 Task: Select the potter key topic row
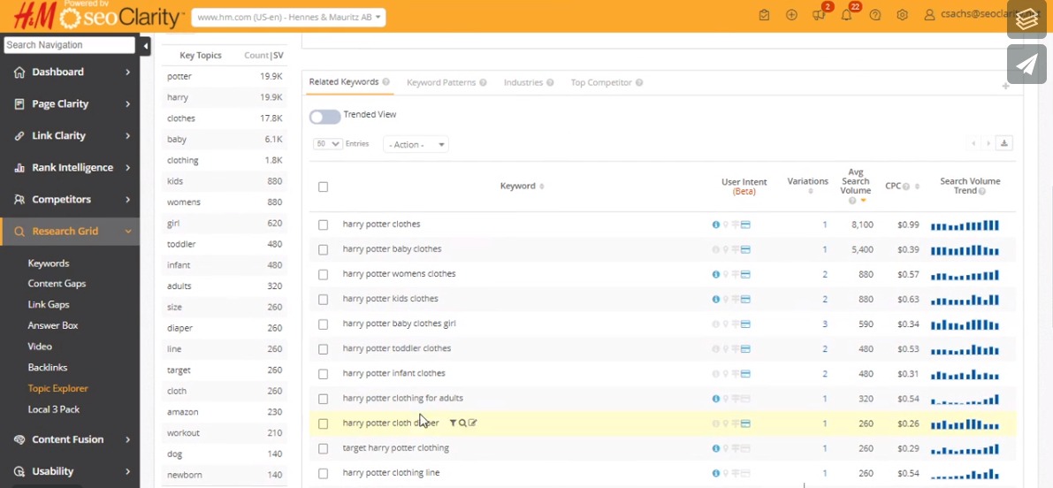click(x=225, y=77)
